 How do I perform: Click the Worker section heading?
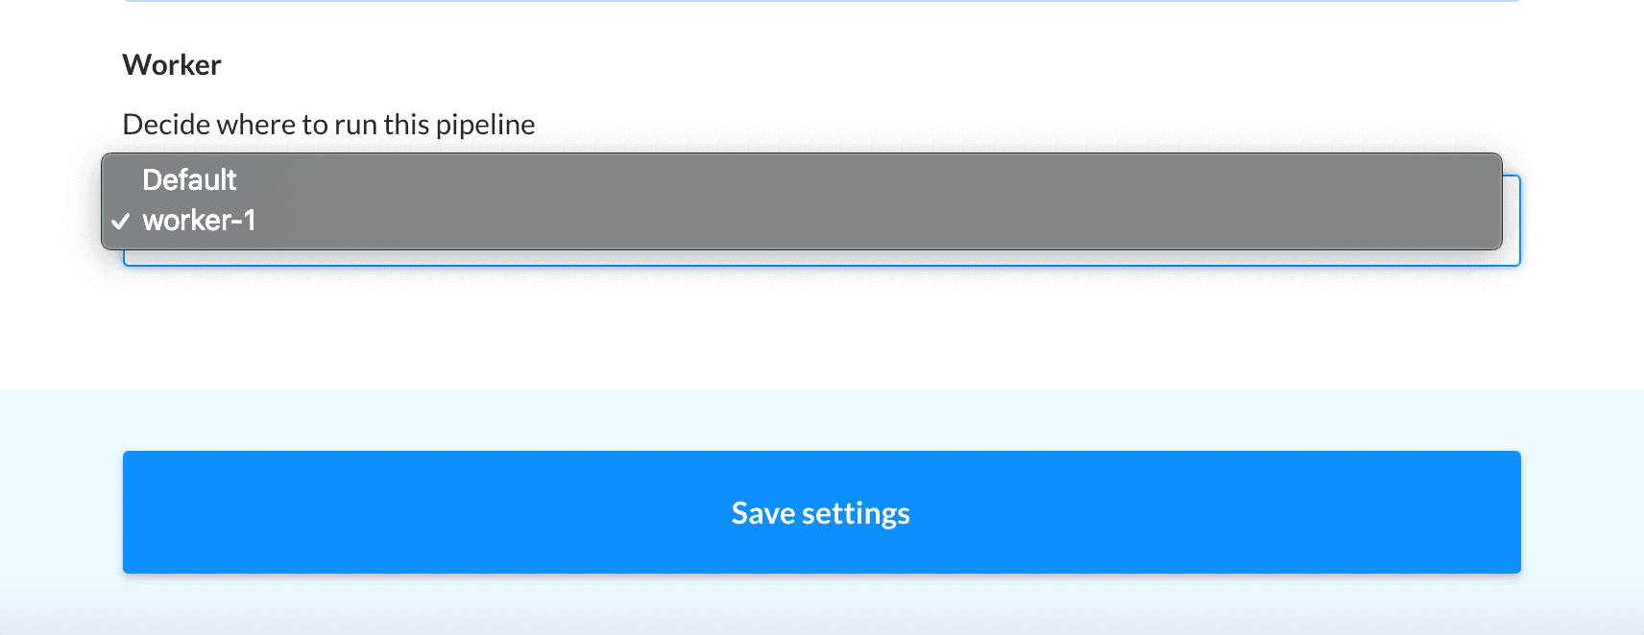click(x=172, y=65)
